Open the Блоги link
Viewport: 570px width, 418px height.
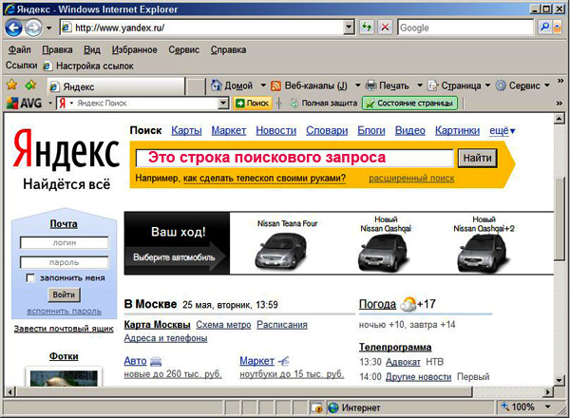(x=371, y=130)
